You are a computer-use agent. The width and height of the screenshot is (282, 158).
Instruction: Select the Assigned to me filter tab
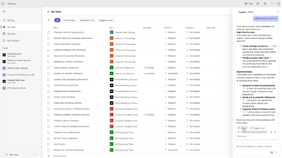tap(87, 20)
